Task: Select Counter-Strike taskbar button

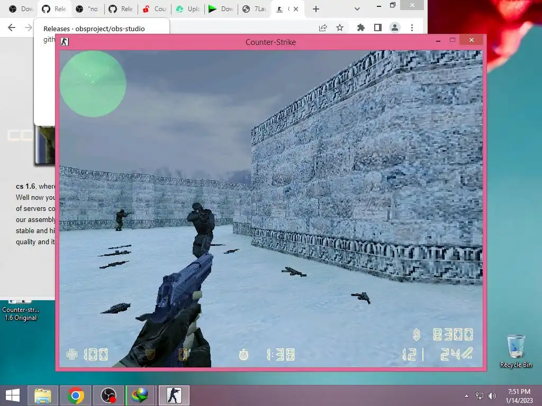Action: pos(174,395)
